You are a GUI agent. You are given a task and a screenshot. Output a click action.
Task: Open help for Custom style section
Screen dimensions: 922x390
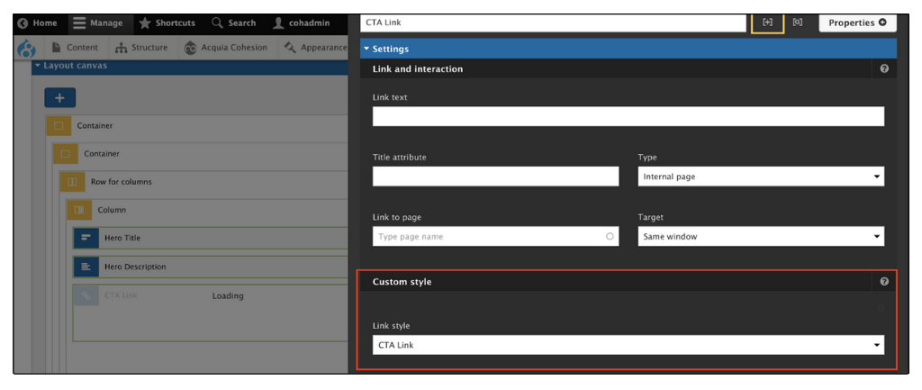(884, 282)
